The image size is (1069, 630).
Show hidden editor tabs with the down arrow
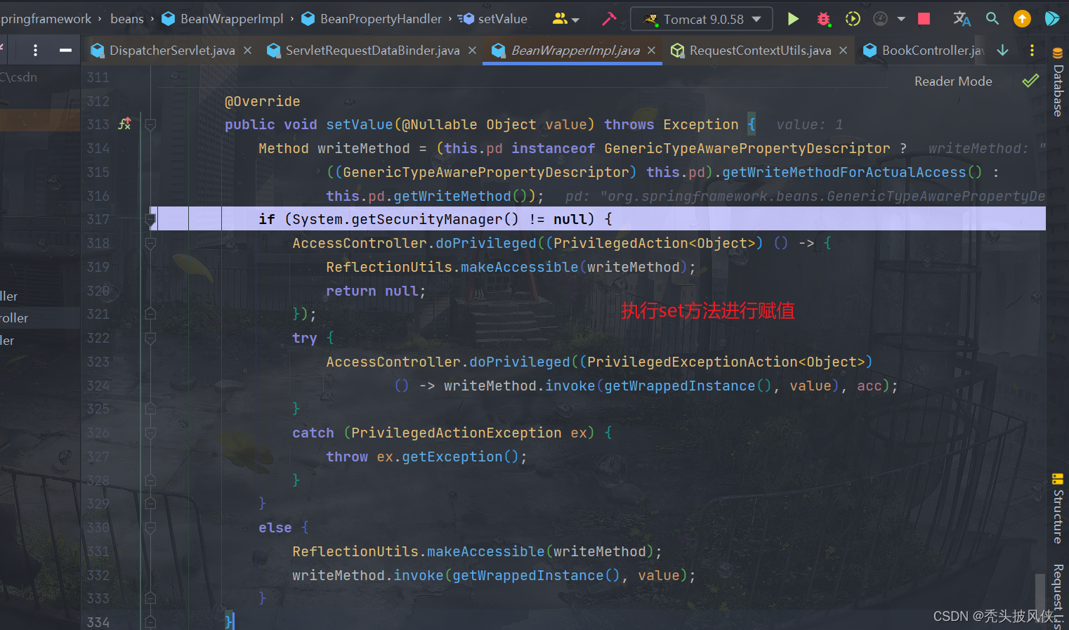[1003, 50]
